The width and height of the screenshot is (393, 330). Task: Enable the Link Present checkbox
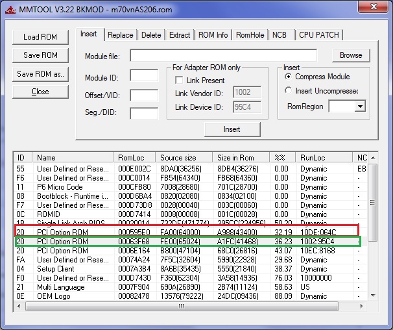180,81
